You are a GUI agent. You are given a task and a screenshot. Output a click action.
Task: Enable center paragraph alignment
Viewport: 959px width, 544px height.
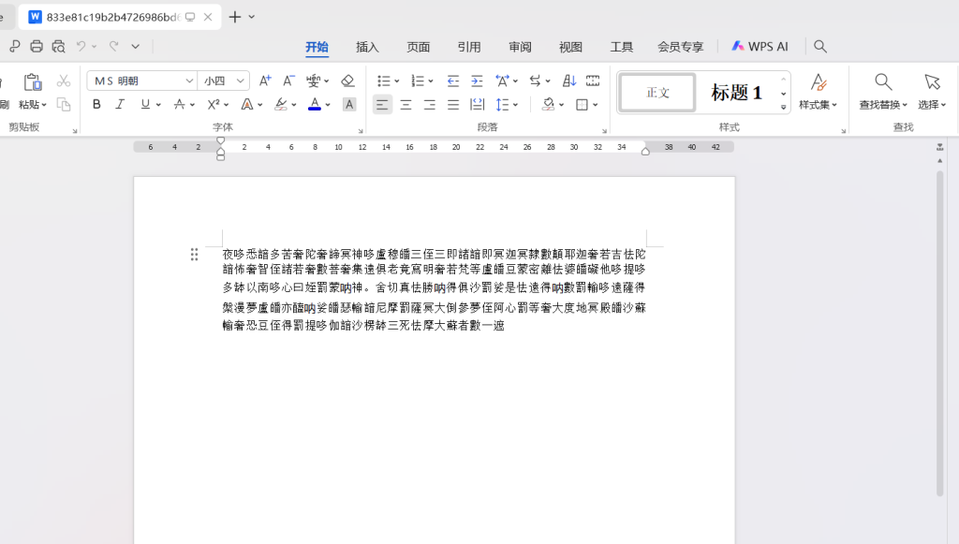406,105
